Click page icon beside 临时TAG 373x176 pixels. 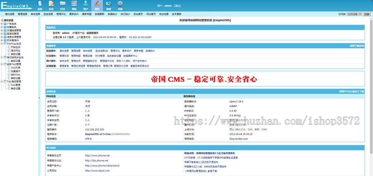pyautogui.click(x=9, y=74)
